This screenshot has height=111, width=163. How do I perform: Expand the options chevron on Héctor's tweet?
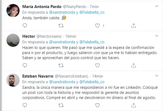click(157, 36)
